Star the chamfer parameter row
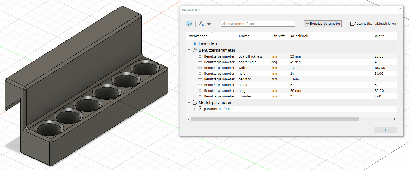The image size is (410, 170). [200, 96]
